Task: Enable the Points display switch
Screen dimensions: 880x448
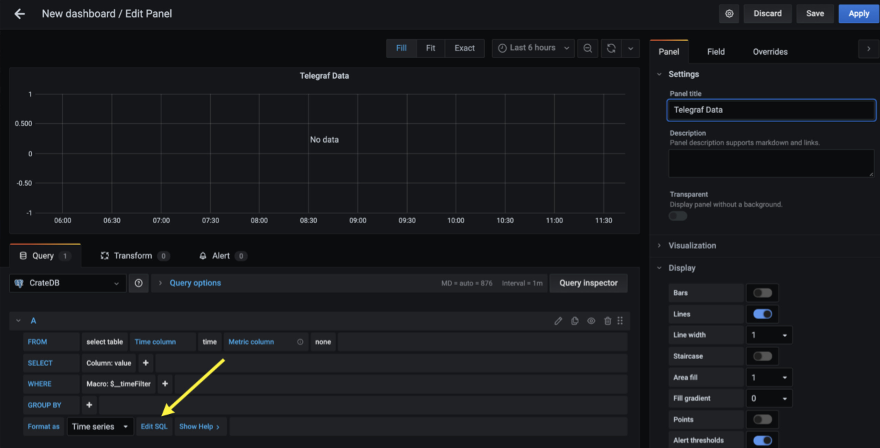Action: (x=762, y=419)
